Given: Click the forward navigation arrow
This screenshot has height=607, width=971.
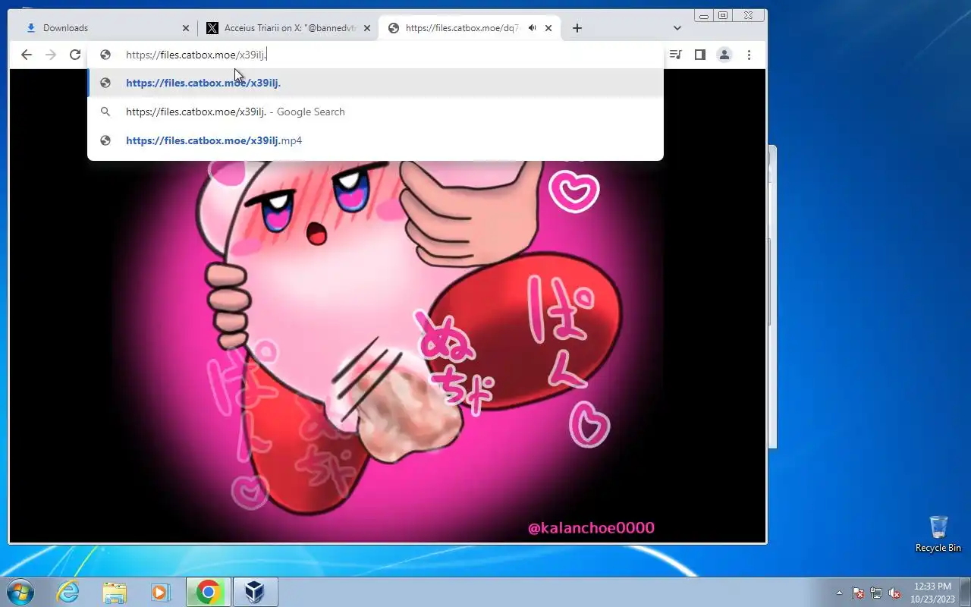Looking at the screenshot, I should [x=51, y=55].
